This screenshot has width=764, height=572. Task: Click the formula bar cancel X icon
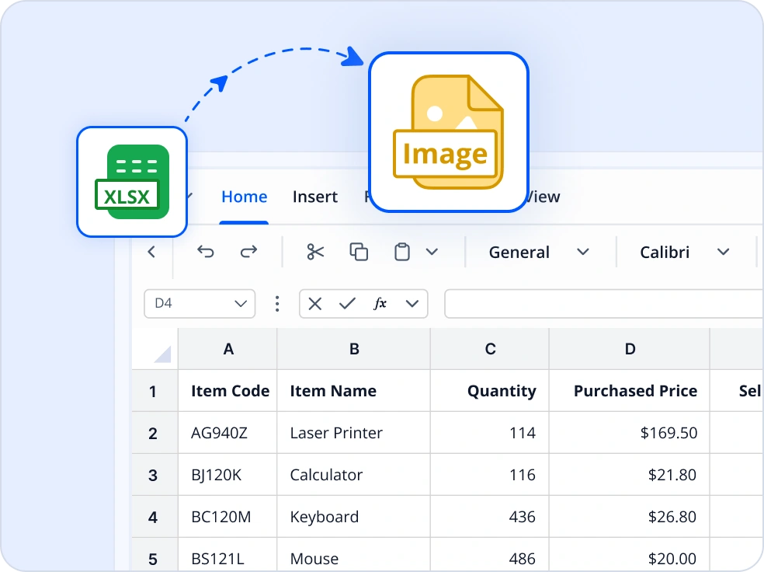[x=314, y=304]
